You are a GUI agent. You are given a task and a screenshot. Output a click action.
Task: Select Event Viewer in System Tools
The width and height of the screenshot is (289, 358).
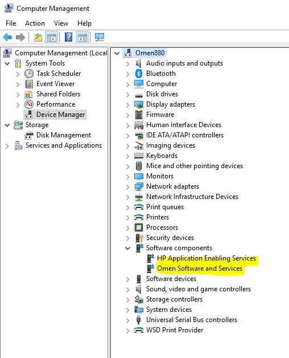point(55,84)
